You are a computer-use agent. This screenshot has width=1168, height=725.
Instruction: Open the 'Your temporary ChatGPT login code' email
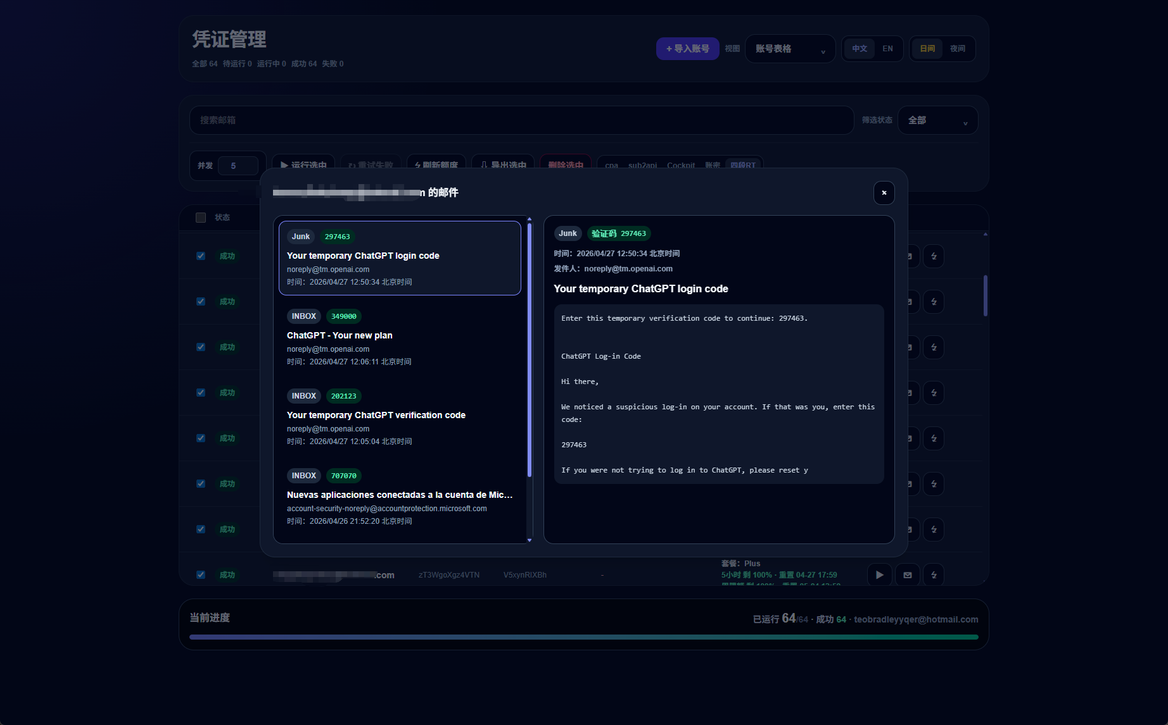coord(400,258)
